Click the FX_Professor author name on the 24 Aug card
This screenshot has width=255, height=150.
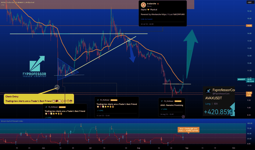(x=169, y=101)
